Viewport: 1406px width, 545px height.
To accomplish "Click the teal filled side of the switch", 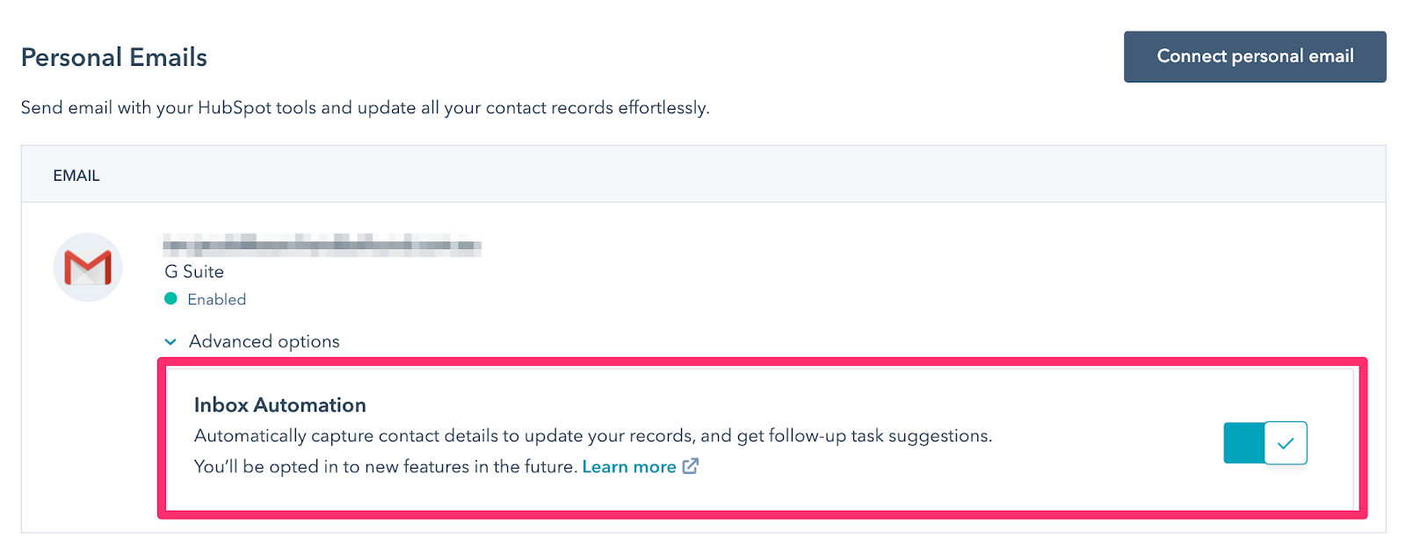I will pos(1243,443).
